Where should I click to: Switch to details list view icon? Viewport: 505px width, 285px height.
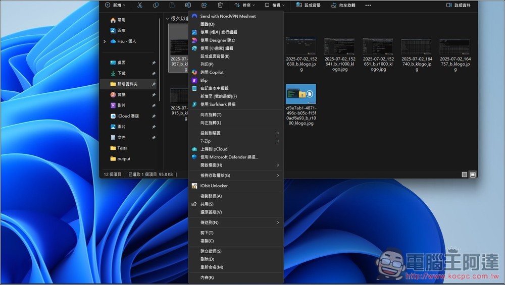pyautogui.click(x=465, y=175)
